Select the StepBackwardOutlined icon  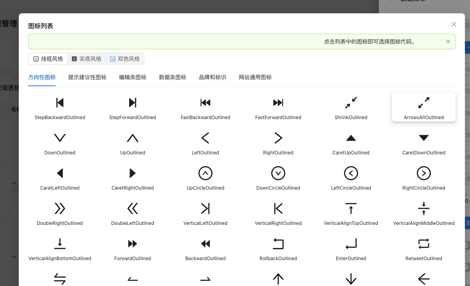click(x=60, y=107)
